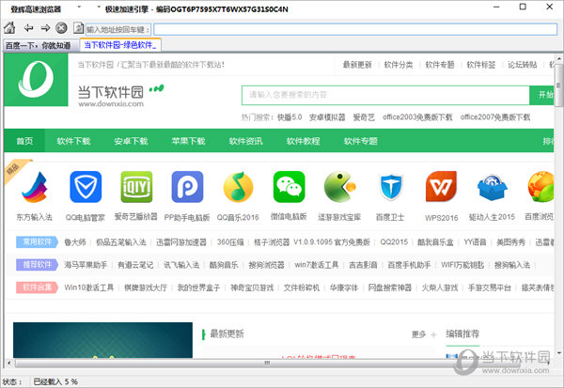Open the 海马苹果助手 link
The width and height of the screenshot is (564, 388).
[x=86, y=265]
